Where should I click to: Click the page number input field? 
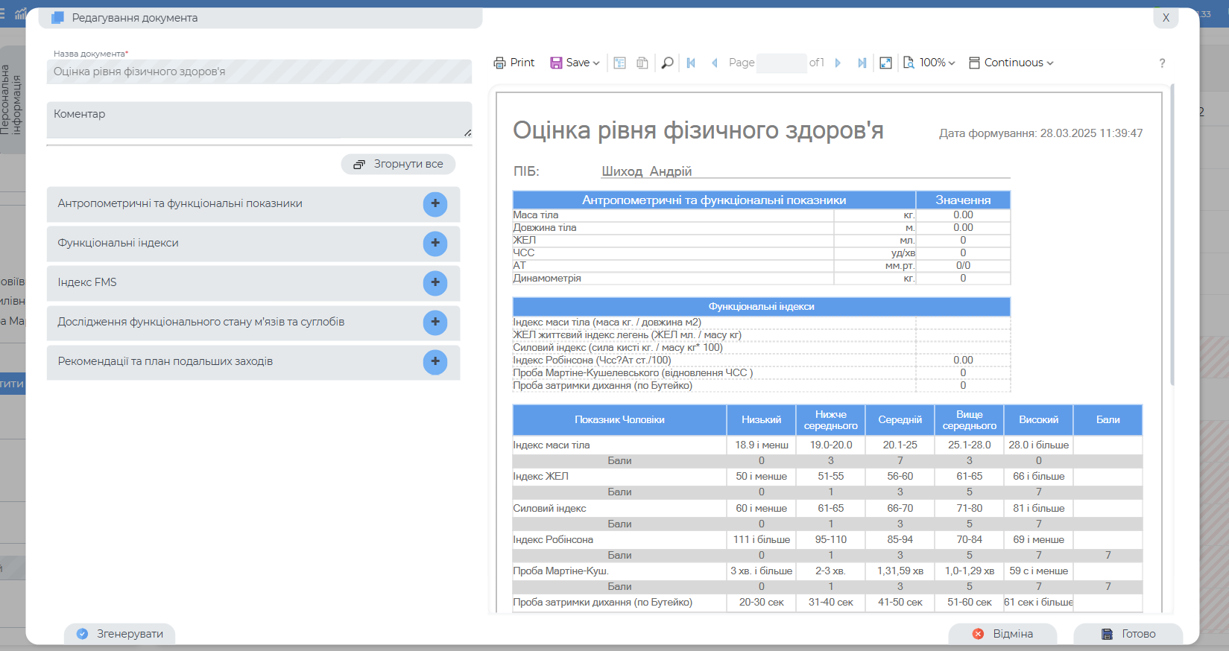coord(781,63)
